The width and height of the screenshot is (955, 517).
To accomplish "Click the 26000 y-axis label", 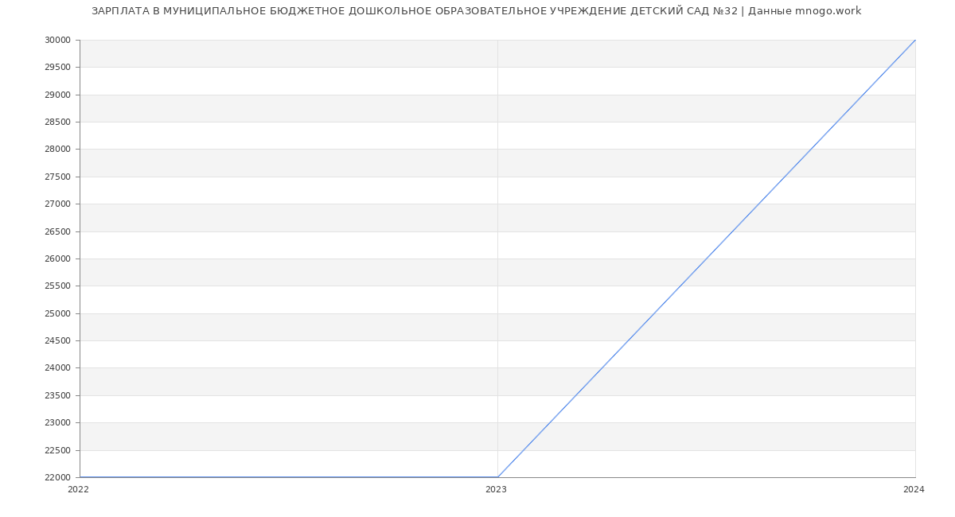I will coord(57,258).
